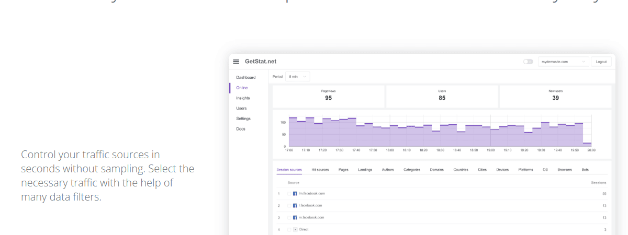
Task: Click the Direct source name
Action: point(304,229)
